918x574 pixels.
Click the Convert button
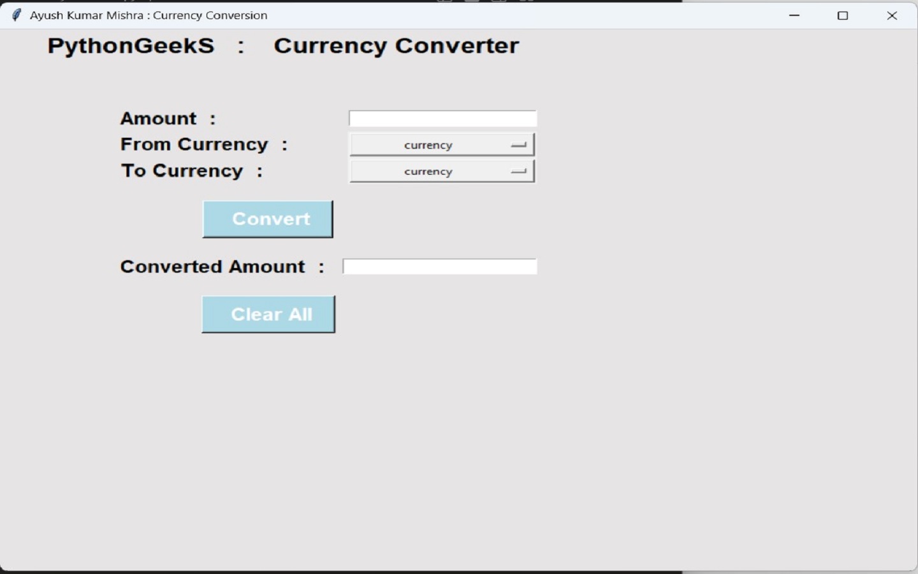268,219
